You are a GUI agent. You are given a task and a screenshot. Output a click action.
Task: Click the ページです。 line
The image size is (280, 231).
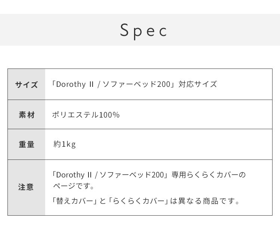pos(73,186)
